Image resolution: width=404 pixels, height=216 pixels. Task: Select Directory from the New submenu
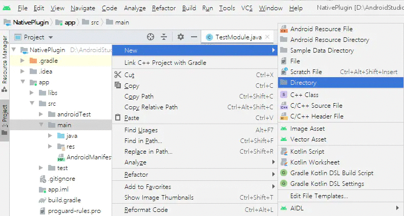point(303,83)
